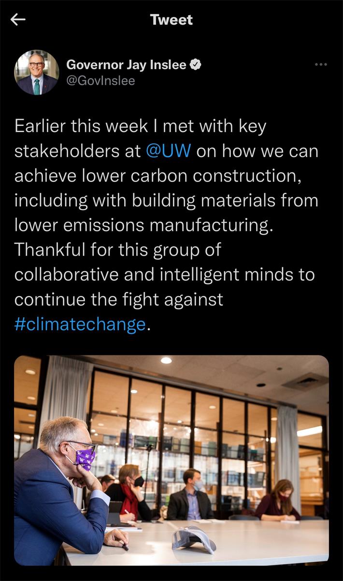Open Governor Jay Inslee's profile picture
The width and height of the screenshot is (343, 581).
coord(37,72)
